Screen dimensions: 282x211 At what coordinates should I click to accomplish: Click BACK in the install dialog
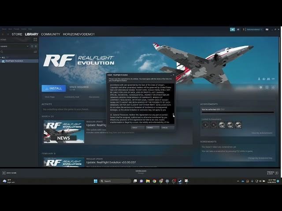138,127
